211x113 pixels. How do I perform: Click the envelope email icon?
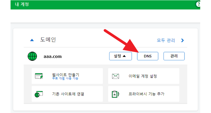[x=116, y=76]
